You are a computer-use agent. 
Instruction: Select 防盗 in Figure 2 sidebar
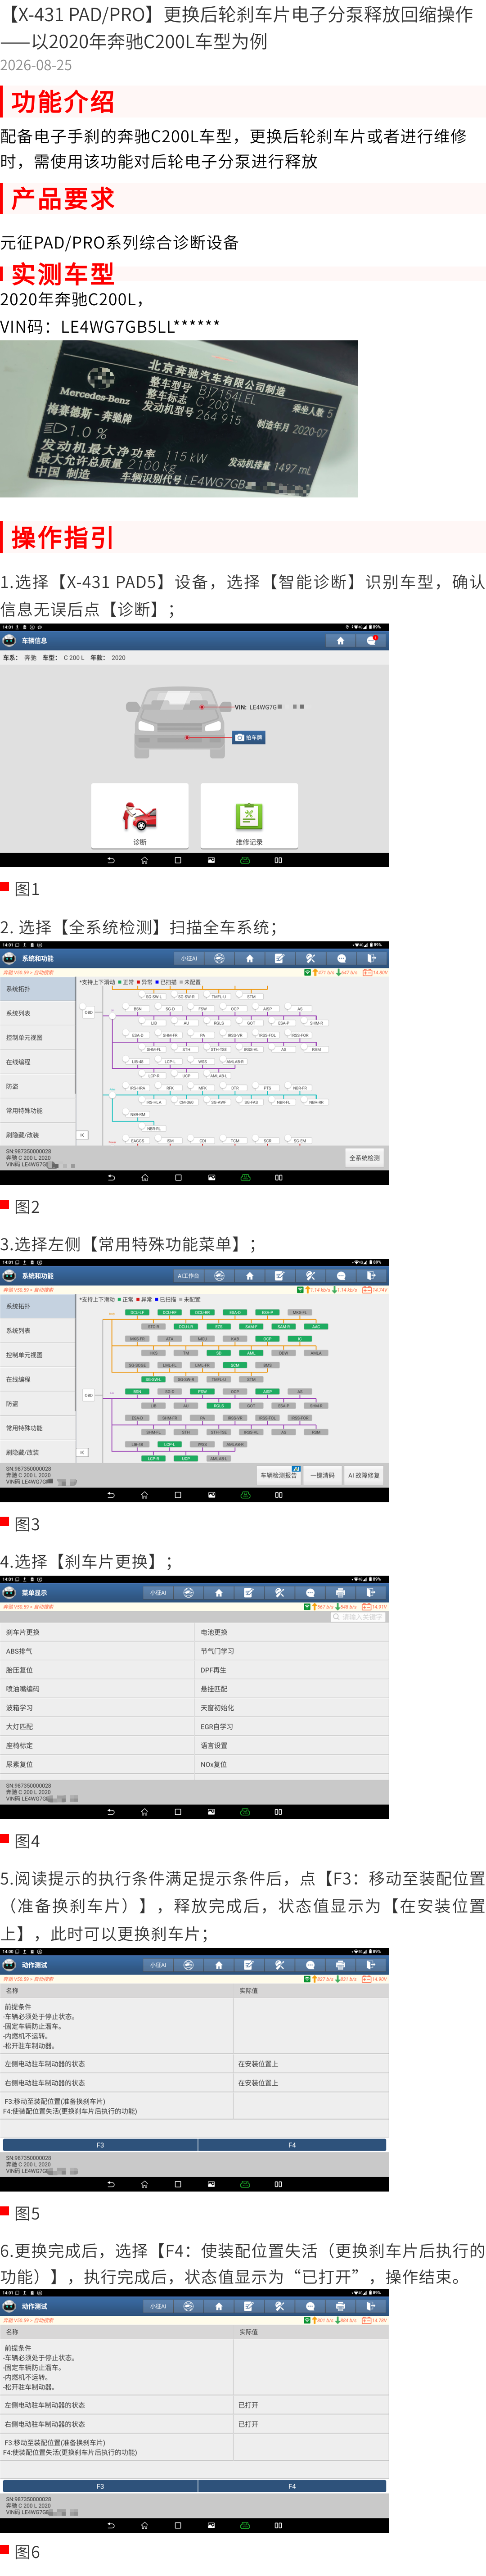(x=38, y=1086)
